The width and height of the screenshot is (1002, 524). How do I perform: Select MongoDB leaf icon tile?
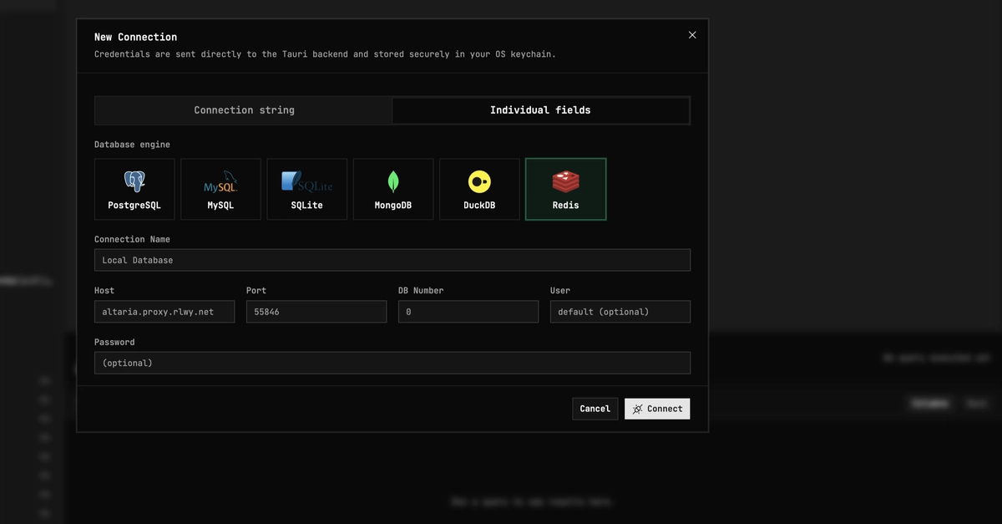(x=393, y=190)
